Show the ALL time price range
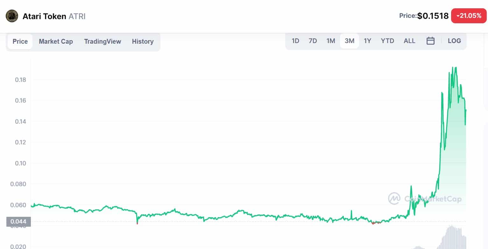Viewport: 488px width, 249px height. [409, 41]
